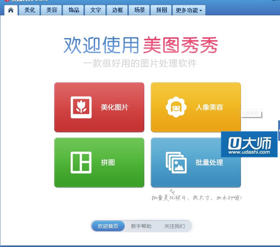Open 新手帮助 at the bottom
Image resolution: width=280 pixels, height=247 pixels.
tap(141, 226)
